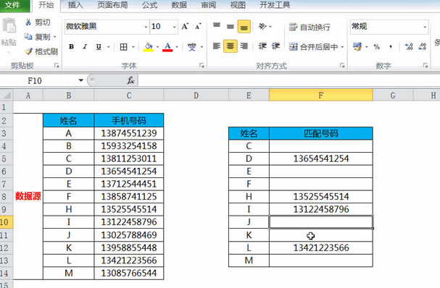Image resolution: width=440 pixels, height=288 pixels.
Task: Click Merge and Center (合并后居中)
Action: (313, 47)
